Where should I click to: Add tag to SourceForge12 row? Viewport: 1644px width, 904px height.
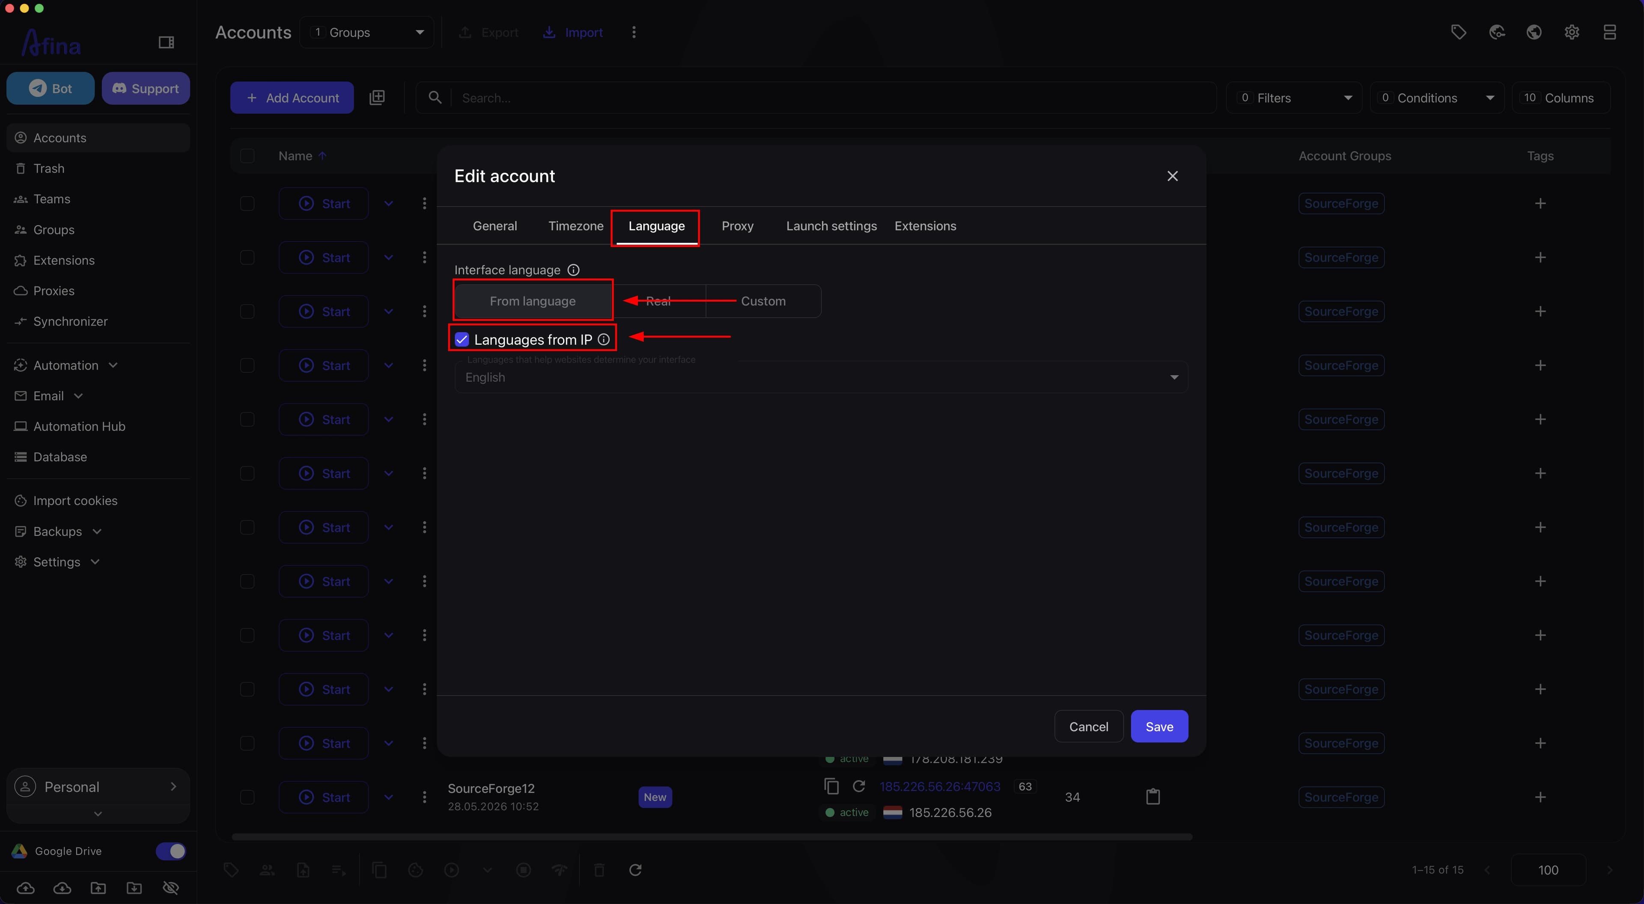(x=1540, y=797)
